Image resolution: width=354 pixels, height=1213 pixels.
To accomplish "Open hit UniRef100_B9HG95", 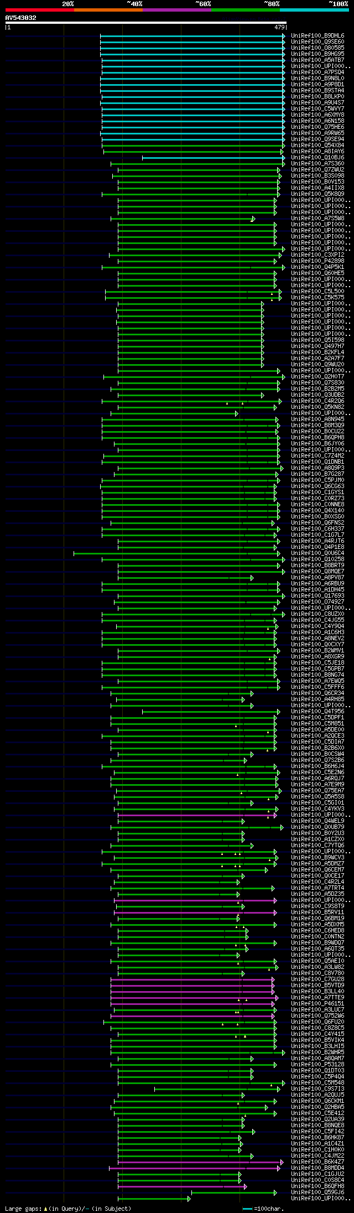I will click(317, 54).
